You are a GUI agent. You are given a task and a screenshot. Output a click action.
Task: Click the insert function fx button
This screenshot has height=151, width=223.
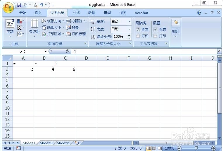[68, 51]
